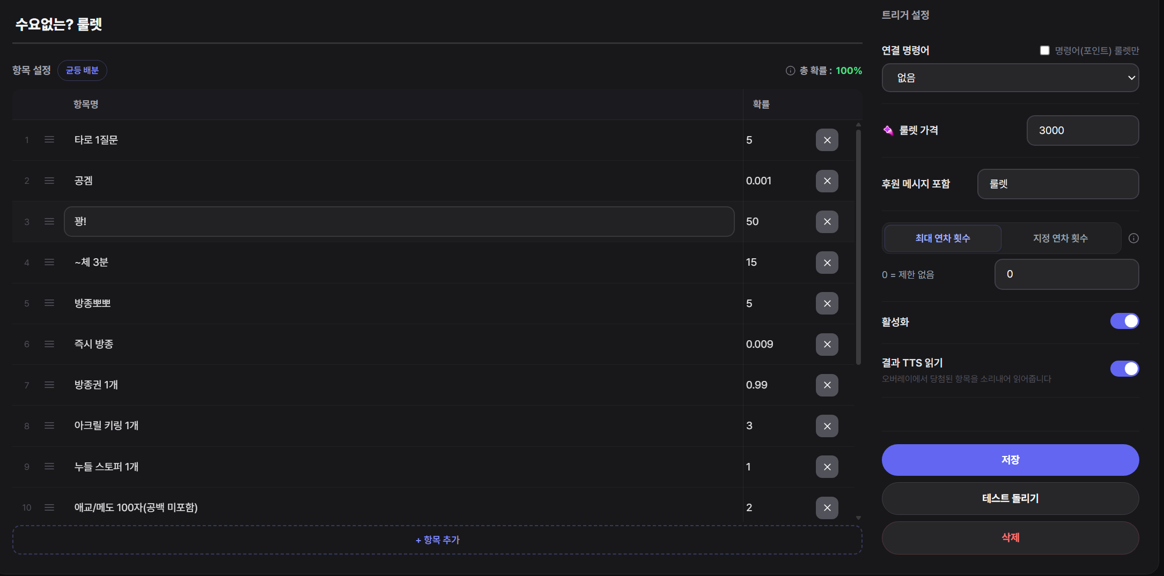Click the info icon next to 총 확률
Screen dimensions: 1164x576
point(790,71)
